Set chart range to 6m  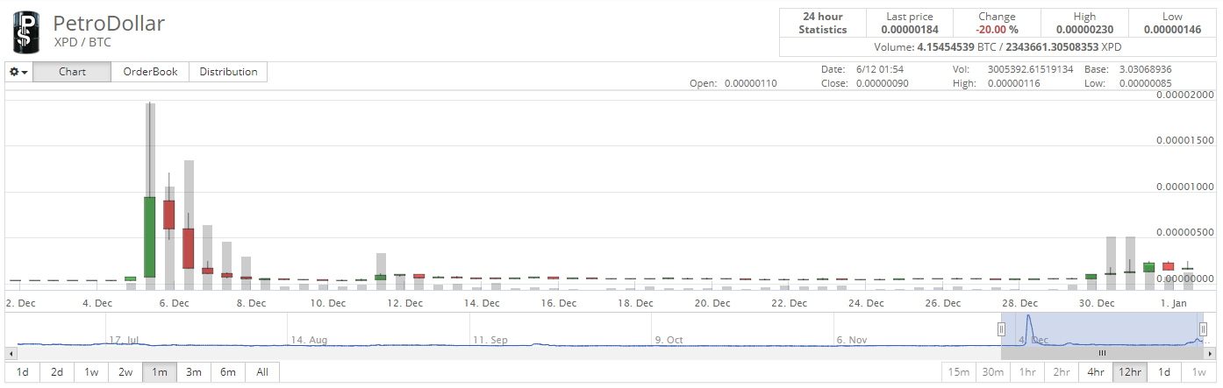click(228, 372)
